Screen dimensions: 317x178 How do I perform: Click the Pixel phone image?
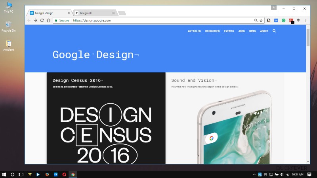(x=235, y=127)
